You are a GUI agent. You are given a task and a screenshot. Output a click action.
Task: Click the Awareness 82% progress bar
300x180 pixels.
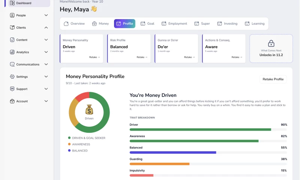(208, 141)
